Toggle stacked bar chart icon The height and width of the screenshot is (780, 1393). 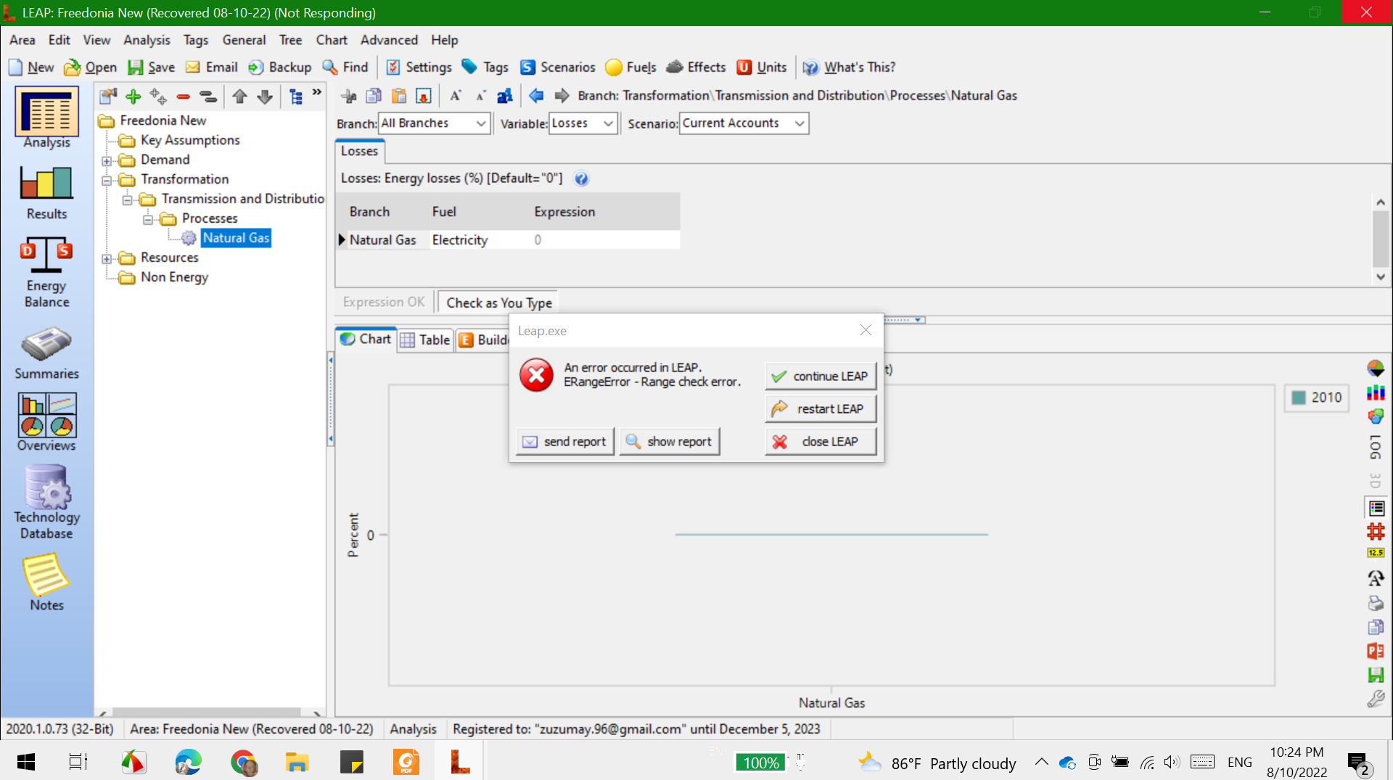(x=1376, y=393)
